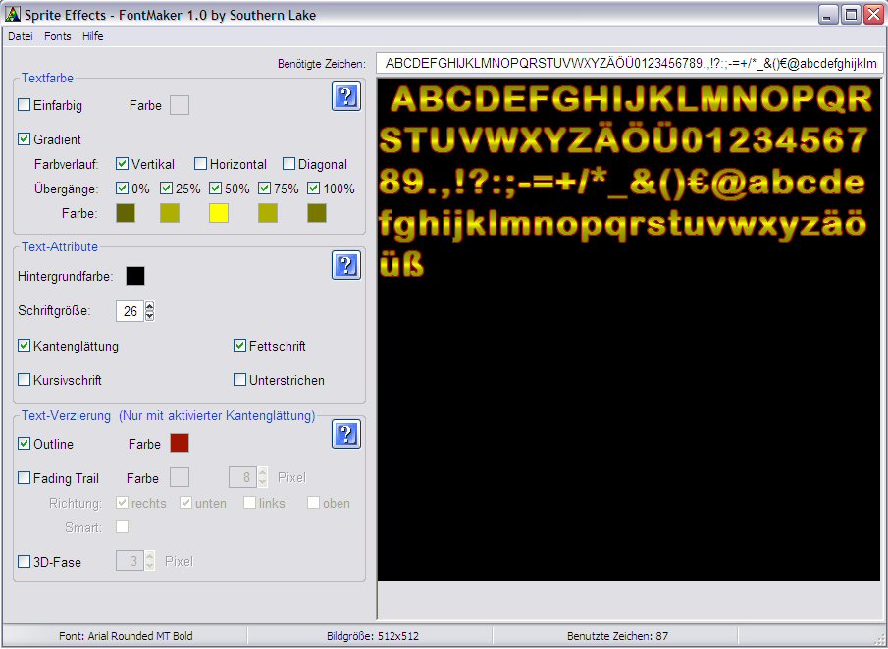Change the 75% gradient color swatch

point(268,213)
